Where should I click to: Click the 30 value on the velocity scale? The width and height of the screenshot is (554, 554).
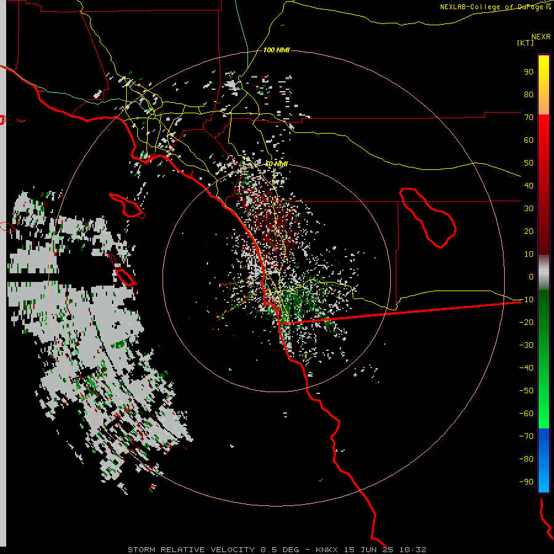click(x=529, y=209)
